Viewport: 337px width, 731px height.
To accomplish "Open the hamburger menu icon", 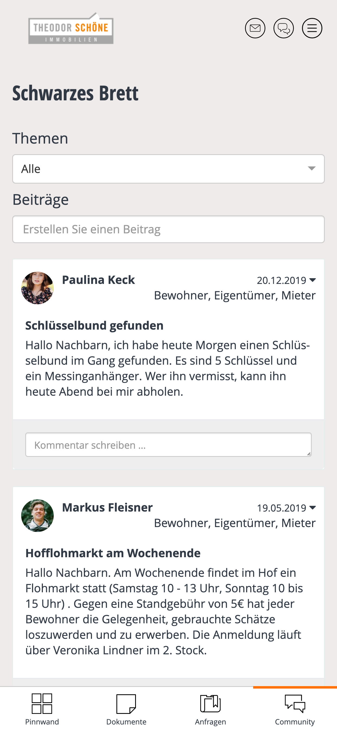I will point(312,28).
